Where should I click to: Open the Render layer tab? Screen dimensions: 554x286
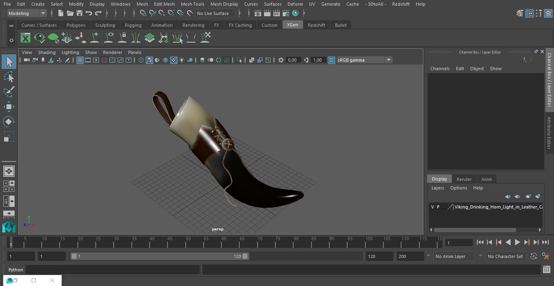(464, 179)
